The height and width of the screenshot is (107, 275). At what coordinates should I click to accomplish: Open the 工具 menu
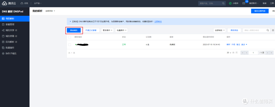point(272,3)
